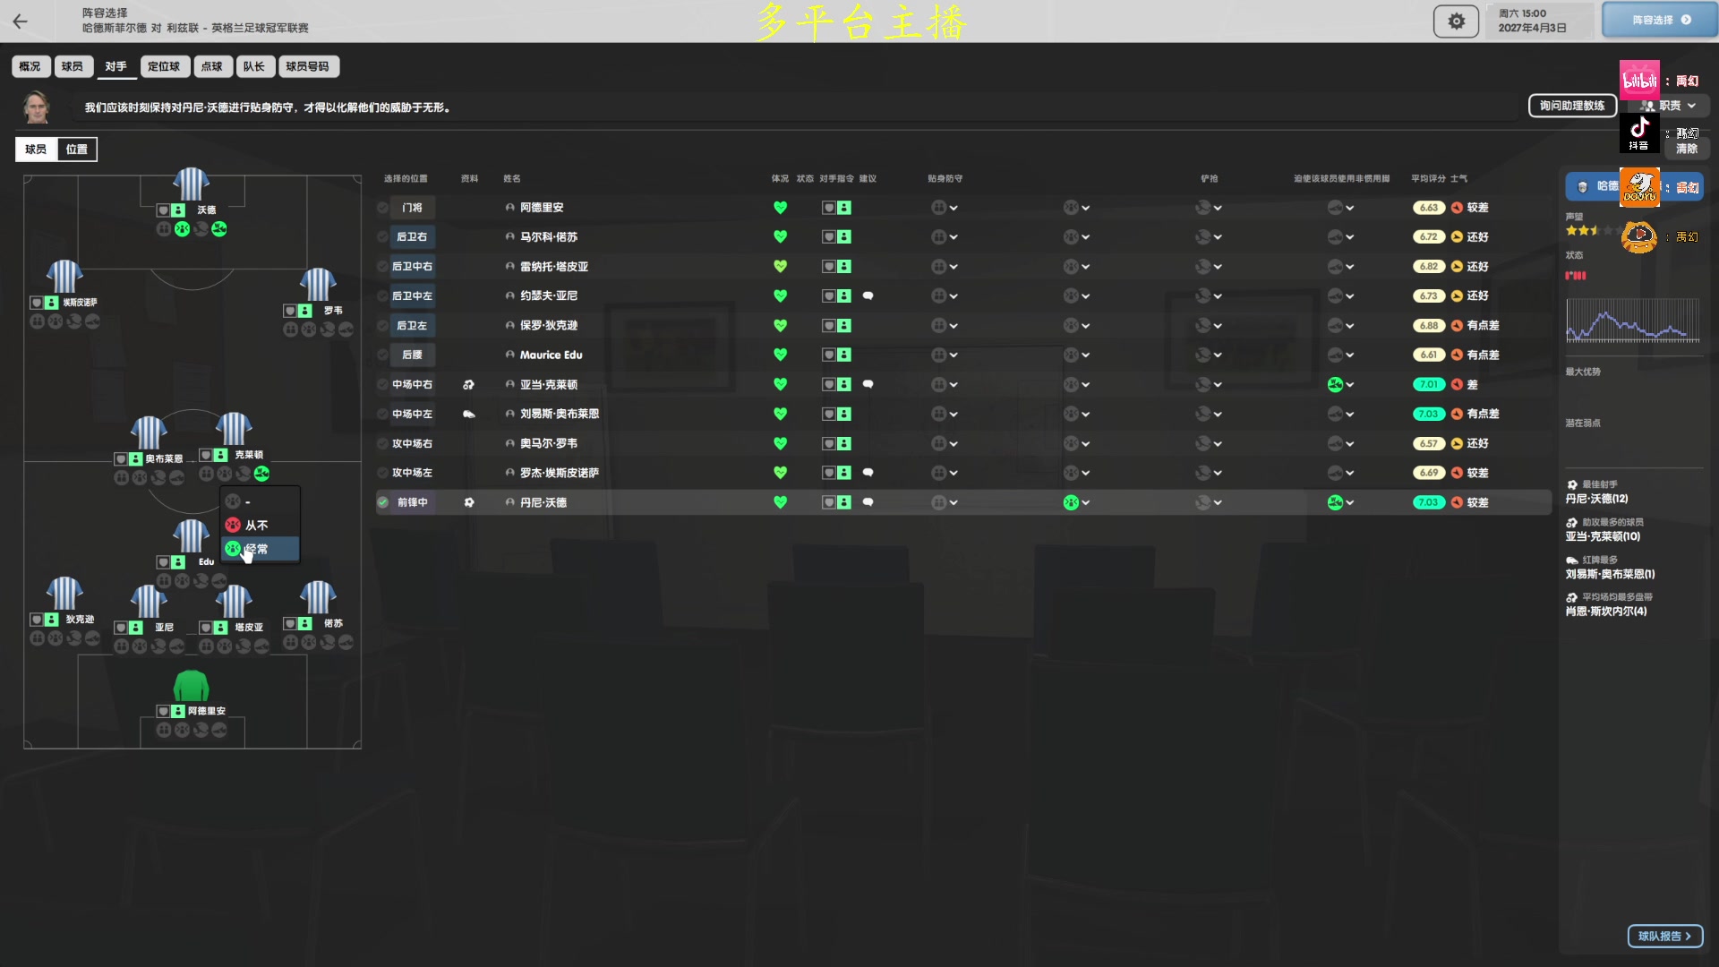
Task: Click 沃德's striped shirt on pitch
Action: tap(191, 184)
